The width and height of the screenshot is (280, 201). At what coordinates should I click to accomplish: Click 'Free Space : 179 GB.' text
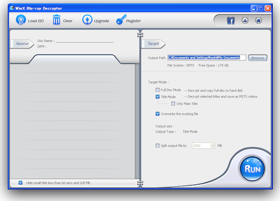(214, 66)
